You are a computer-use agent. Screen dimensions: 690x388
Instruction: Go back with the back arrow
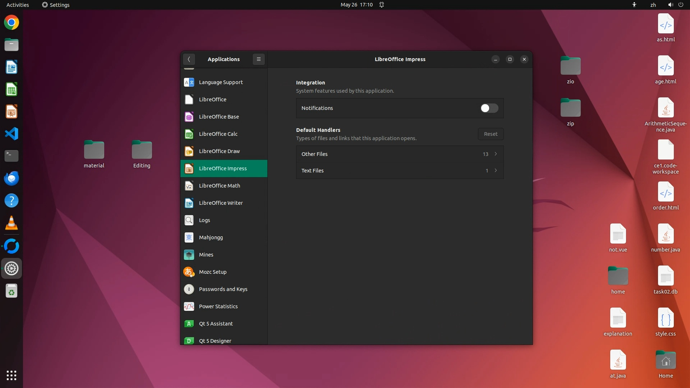189,59
